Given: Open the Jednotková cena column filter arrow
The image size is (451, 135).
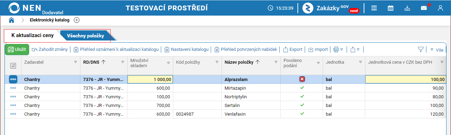Looking at the screenshot, I should [x=442, y=62].
